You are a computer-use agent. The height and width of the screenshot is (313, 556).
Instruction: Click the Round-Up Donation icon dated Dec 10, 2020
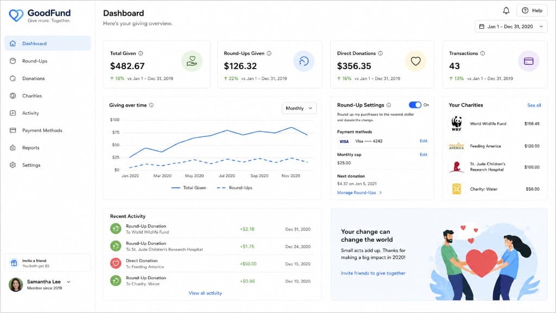[x=116, y=281]
